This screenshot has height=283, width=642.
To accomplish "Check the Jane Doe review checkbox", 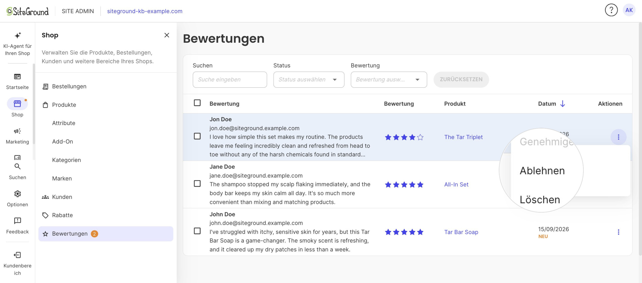I will (x=197, y=184).
